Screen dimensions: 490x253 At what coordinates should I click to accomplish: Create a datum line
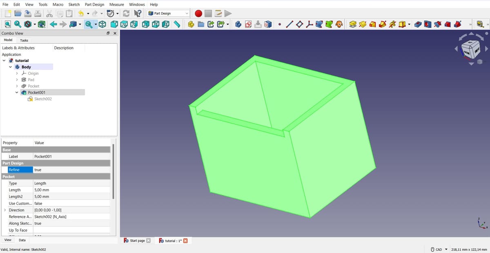[x=289, y=24]
